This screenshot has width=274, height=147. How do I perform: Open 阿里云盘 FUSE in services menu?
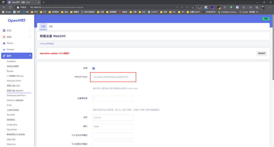13,86
